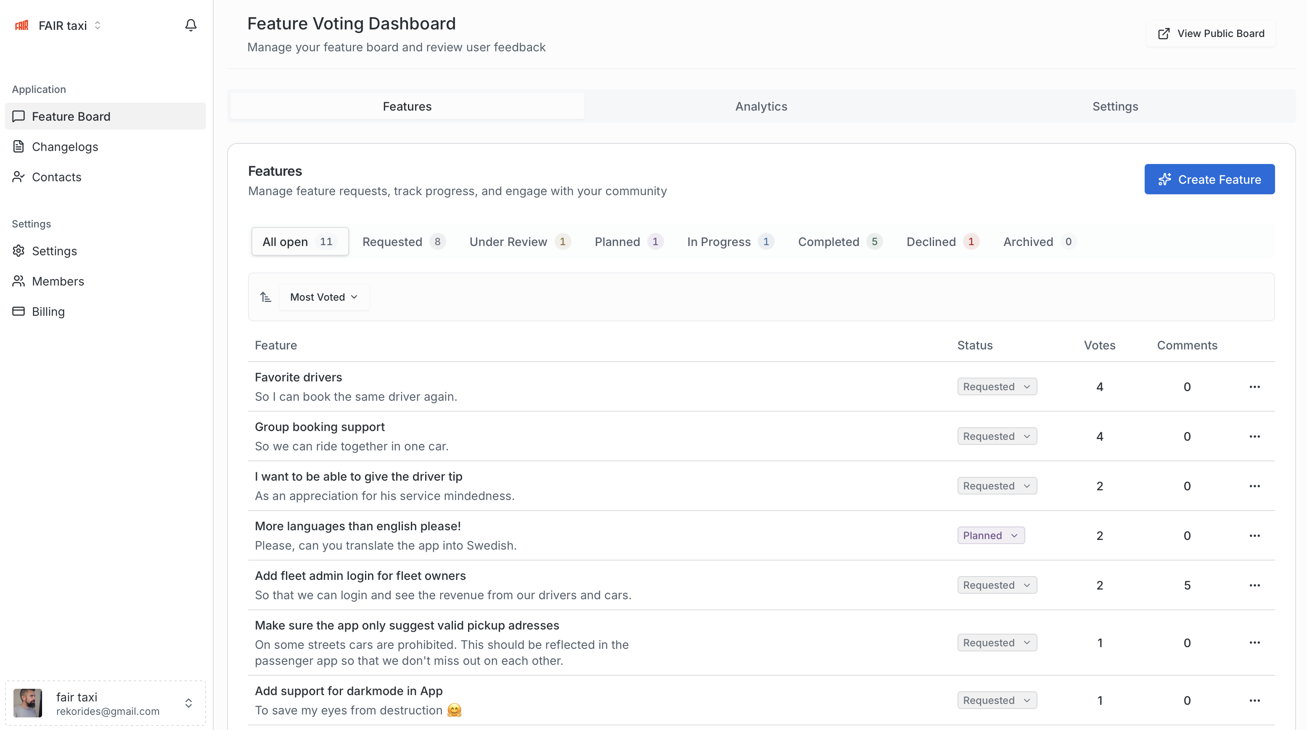Click the FAIR taxi logo icon

click(22, 25)
